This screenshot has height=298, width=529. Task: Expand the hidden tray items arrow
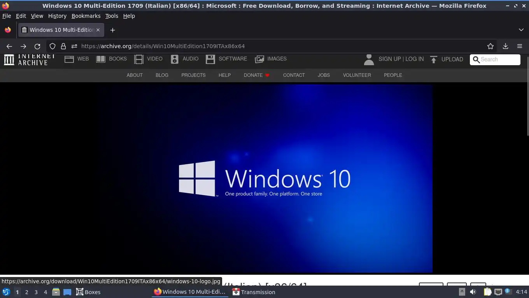click(462, 292)
